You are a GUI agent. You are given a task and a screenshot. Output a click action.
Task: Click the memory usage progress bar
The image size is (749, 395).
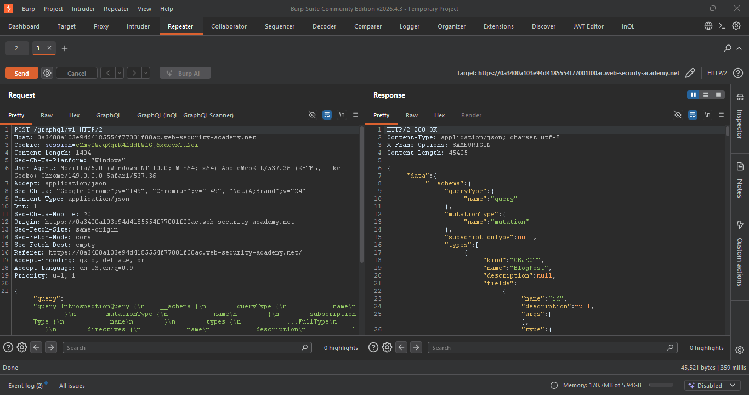pos(661,385)
